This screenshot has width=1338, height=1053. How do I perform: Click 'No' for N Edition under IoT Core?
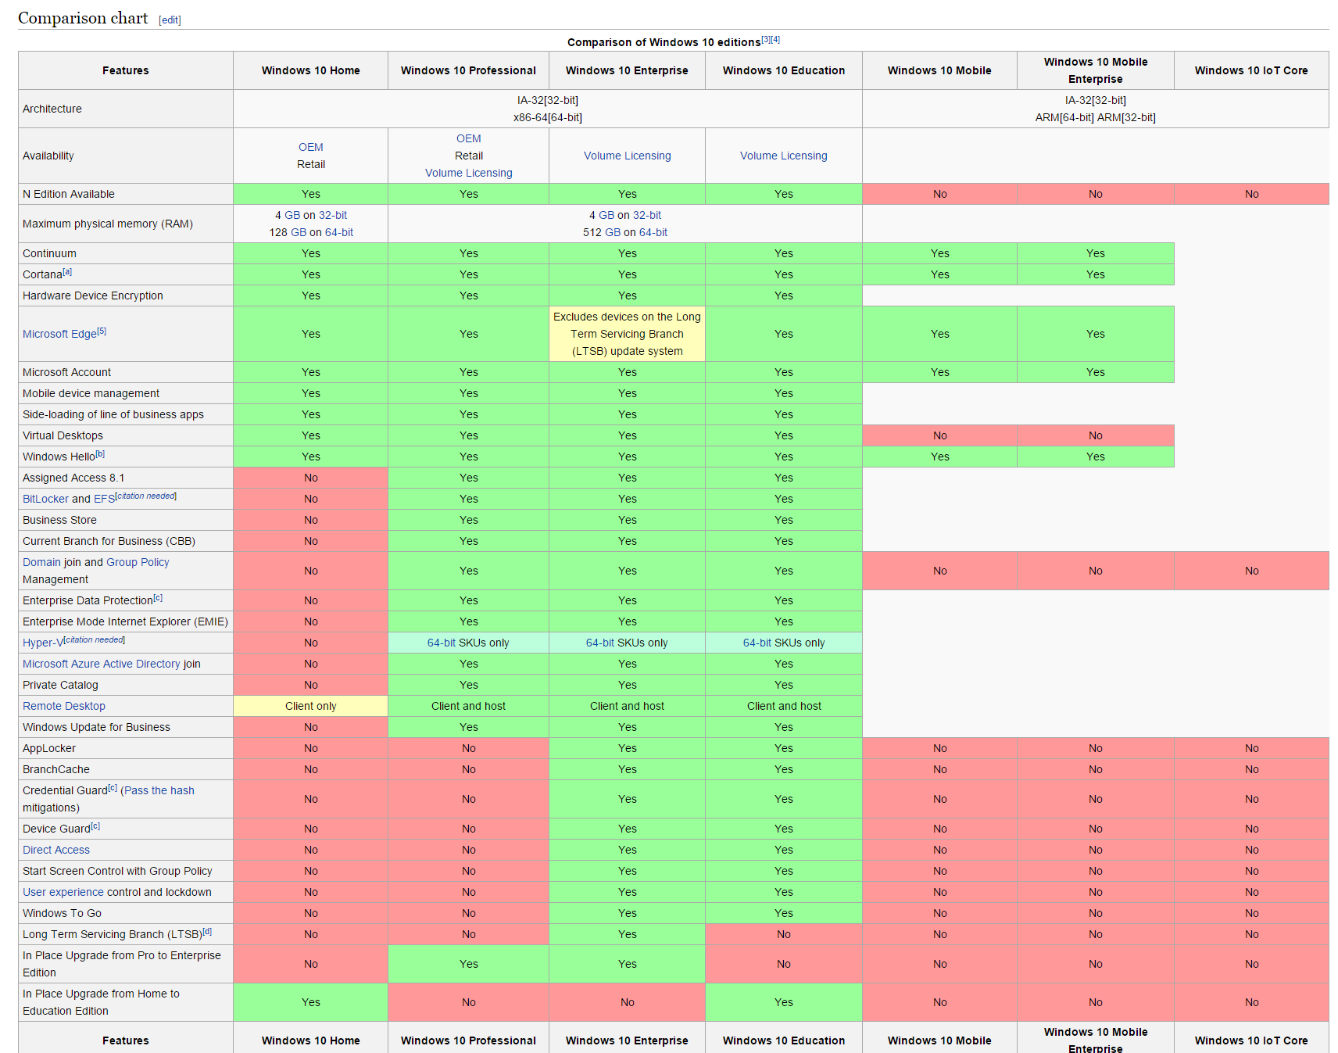click(1251, 194)
